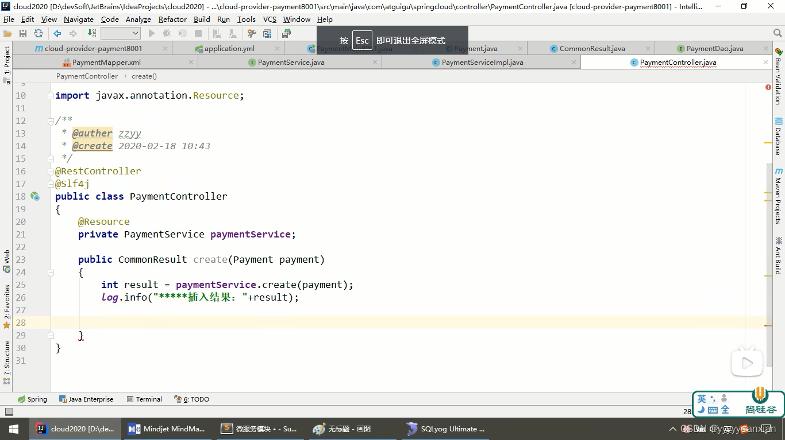Toggle the Maven Projects side panel
Image resolution: width=785 pixels, height=440 pixels.
click(778, 196)
